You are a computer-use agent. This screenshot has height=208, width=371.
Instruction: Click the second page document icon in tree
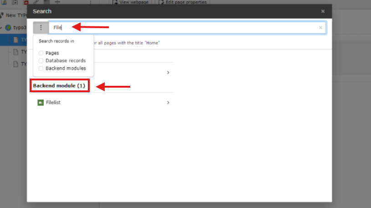tap(16, 52)
